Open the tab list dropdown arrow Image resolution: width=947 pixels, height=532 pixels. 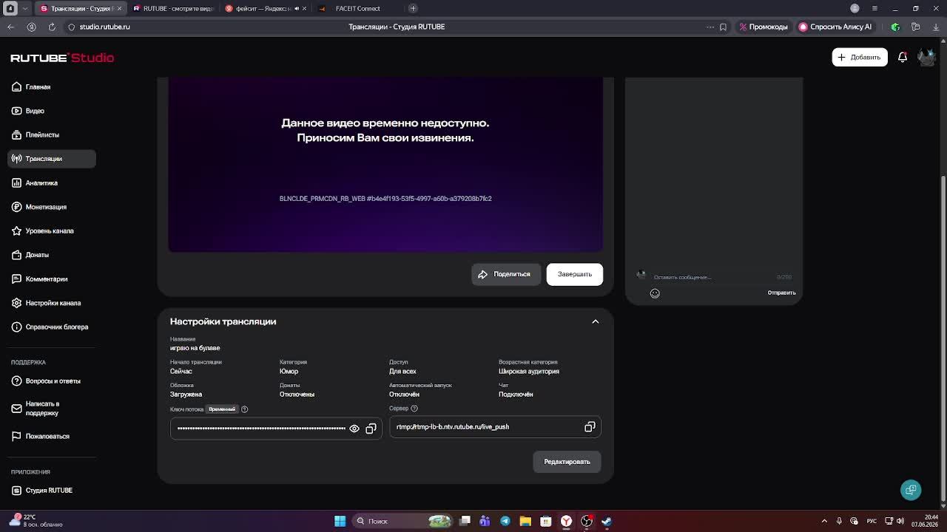25,8
